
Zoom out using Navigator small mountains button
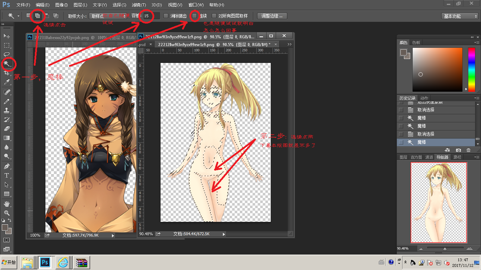pyautogui.click(x=420, y=249)
